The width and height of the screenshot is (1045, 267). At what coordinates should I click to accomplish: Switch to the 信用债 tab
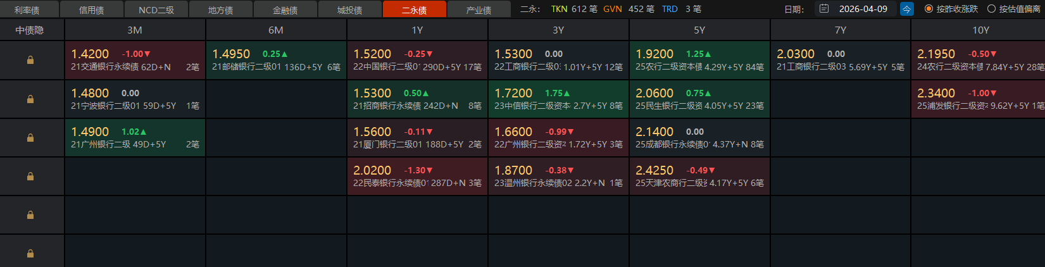[92, 9]
